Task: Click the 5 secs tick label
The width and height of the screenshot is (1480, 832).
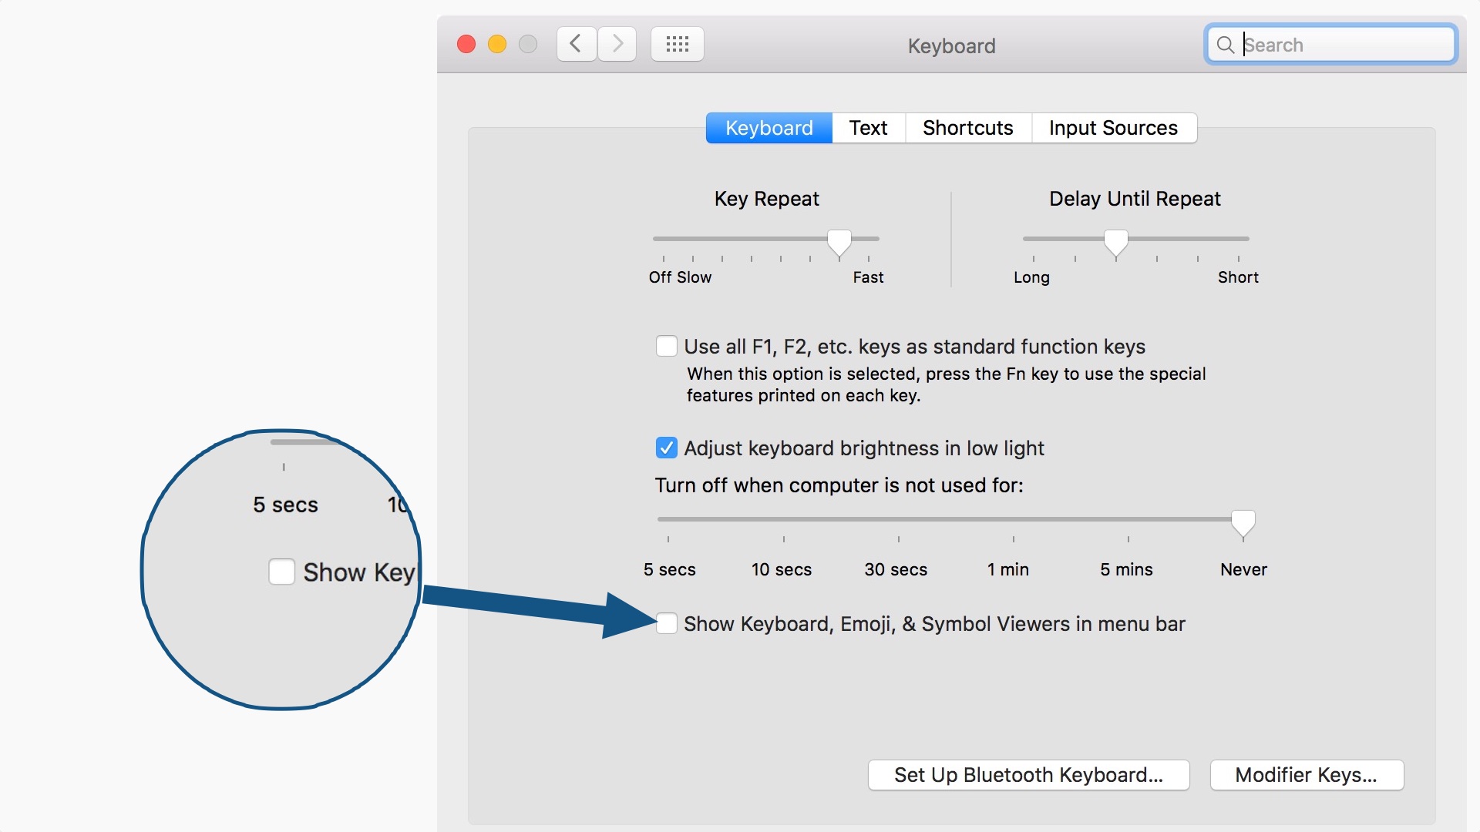Action: coord(669,569)
